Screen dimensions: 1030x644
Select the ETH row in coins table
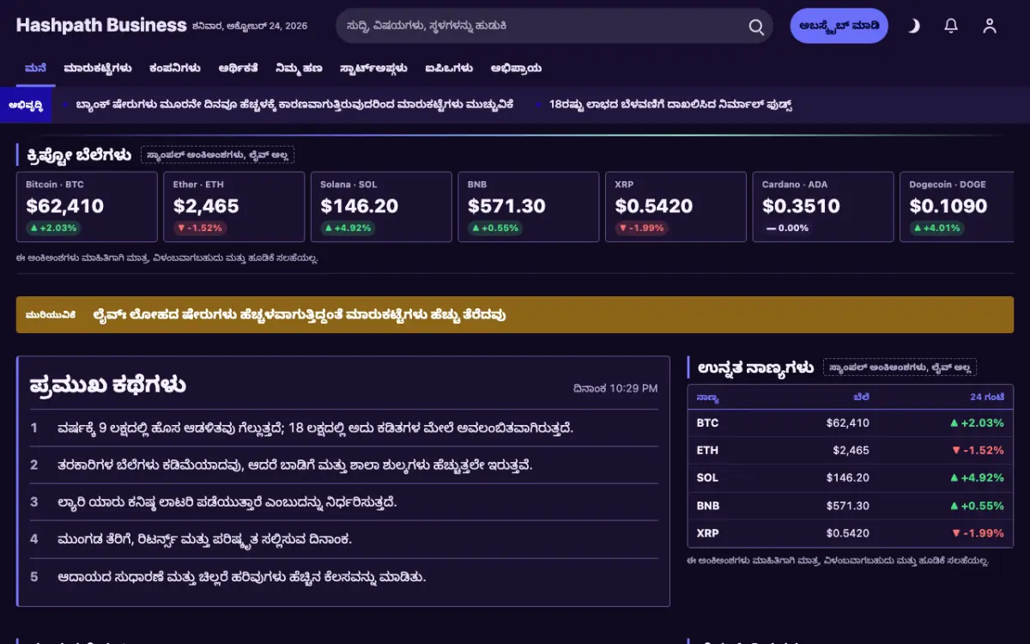[850, 450]
